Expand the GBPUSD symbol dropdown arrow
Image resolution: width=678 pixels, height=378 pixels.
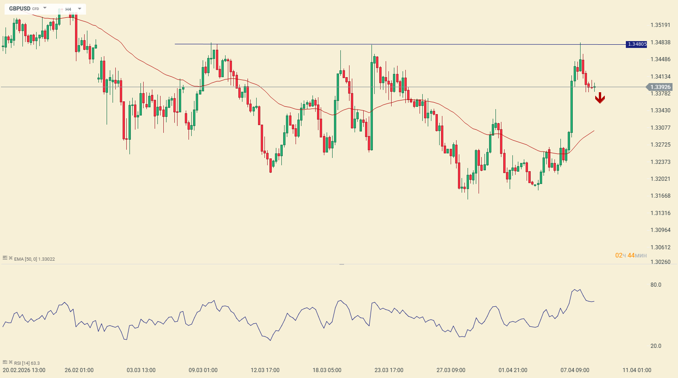click(x=45, y=8)
